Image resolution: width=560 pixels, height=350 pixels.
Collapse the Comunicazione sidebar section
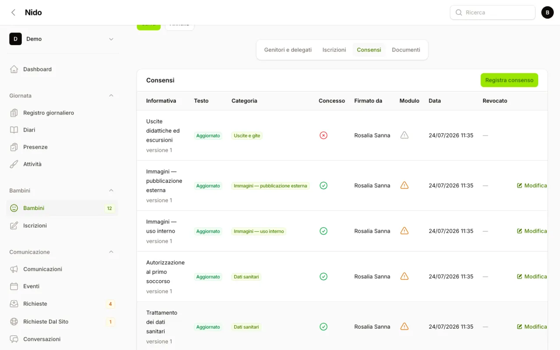111,252
